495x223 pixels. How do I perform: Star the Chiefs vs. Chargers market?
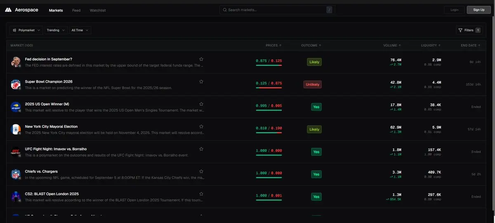(x=201, y=171)
